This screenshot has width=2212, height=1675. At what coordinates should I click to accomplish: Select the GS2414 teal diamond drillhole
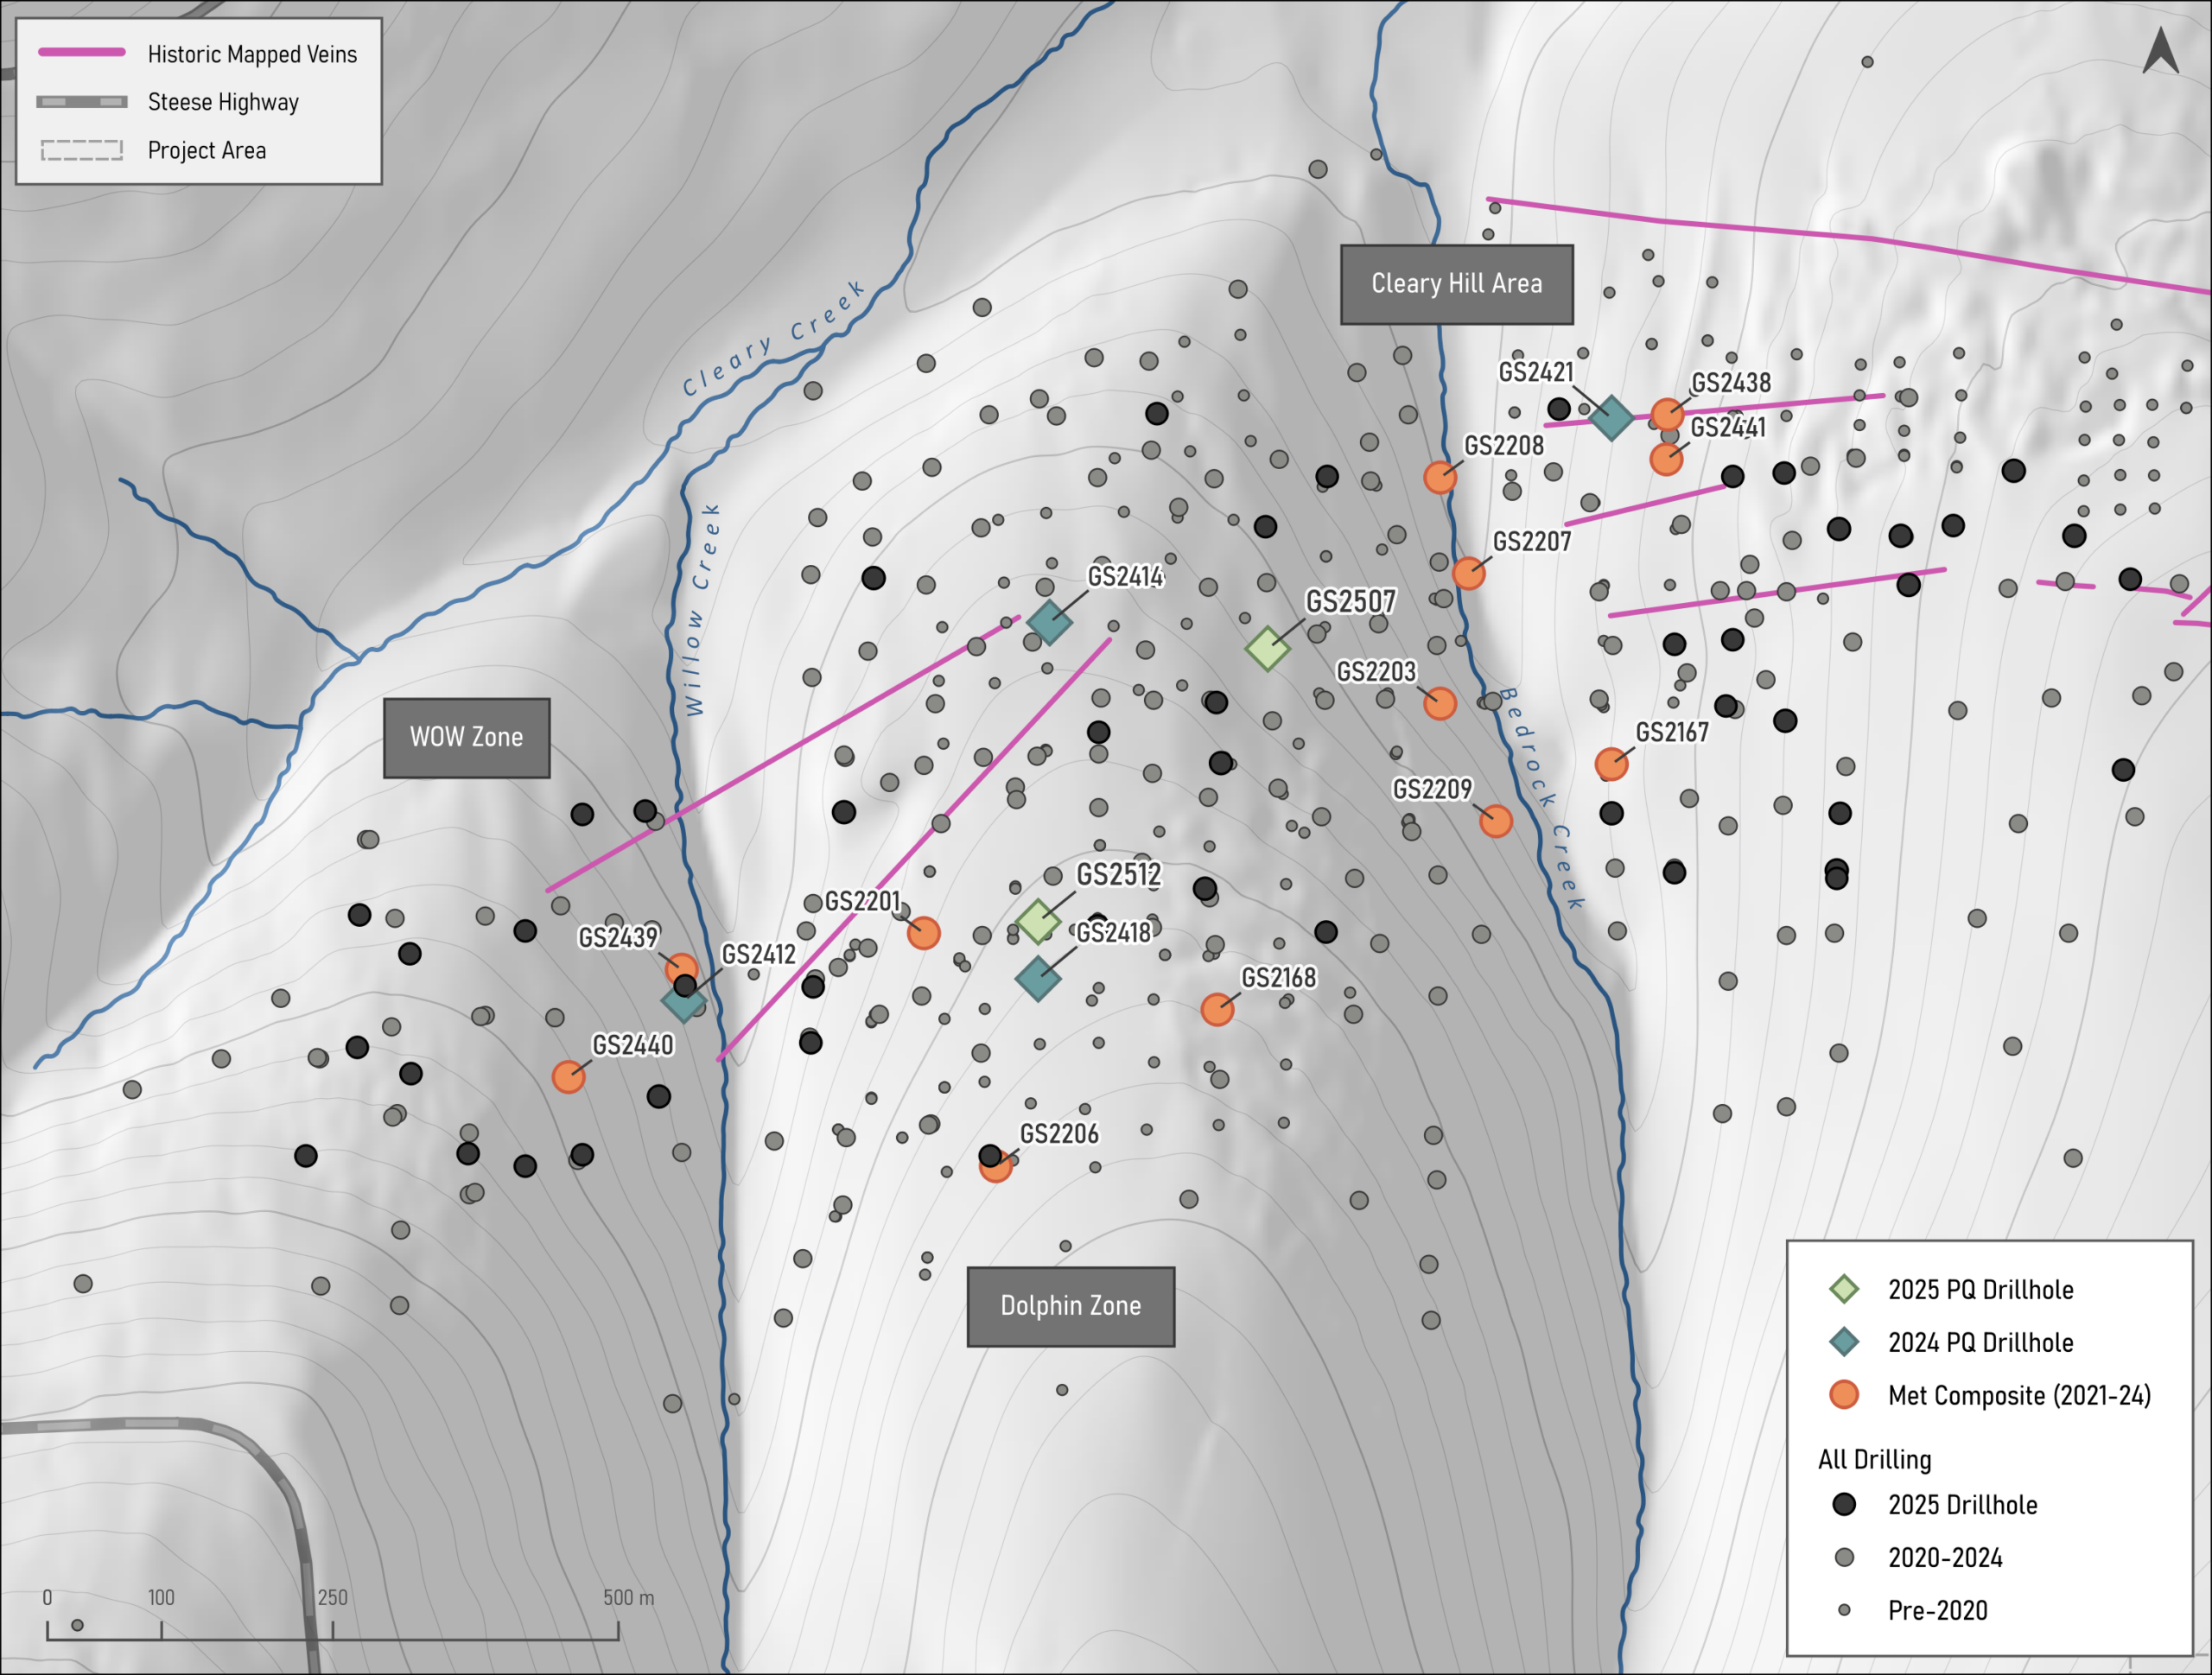click(x=1049, y=622)
